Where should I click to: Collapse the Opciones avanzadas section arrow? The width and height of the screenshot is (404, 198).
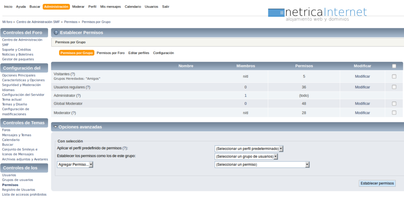click(x=56, y=127)
